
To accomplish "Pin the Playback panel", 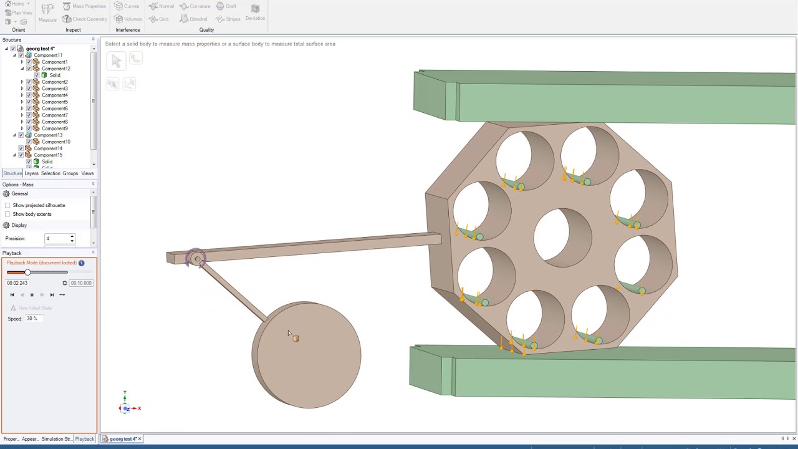I will (94, 253).
